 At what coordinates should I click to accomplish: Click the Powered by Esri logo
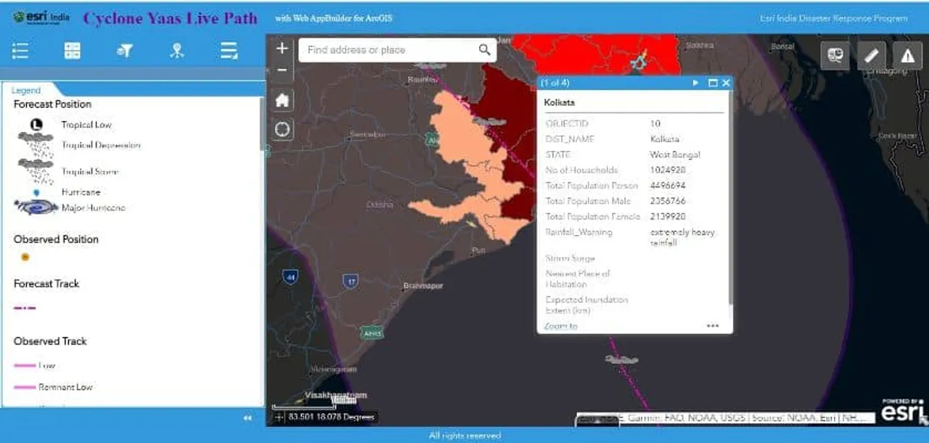[x=903, y=410]
